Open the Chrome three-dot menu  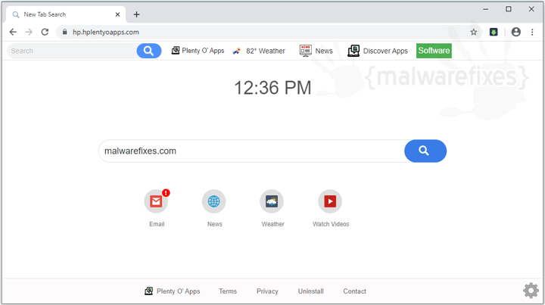[532, 32]
